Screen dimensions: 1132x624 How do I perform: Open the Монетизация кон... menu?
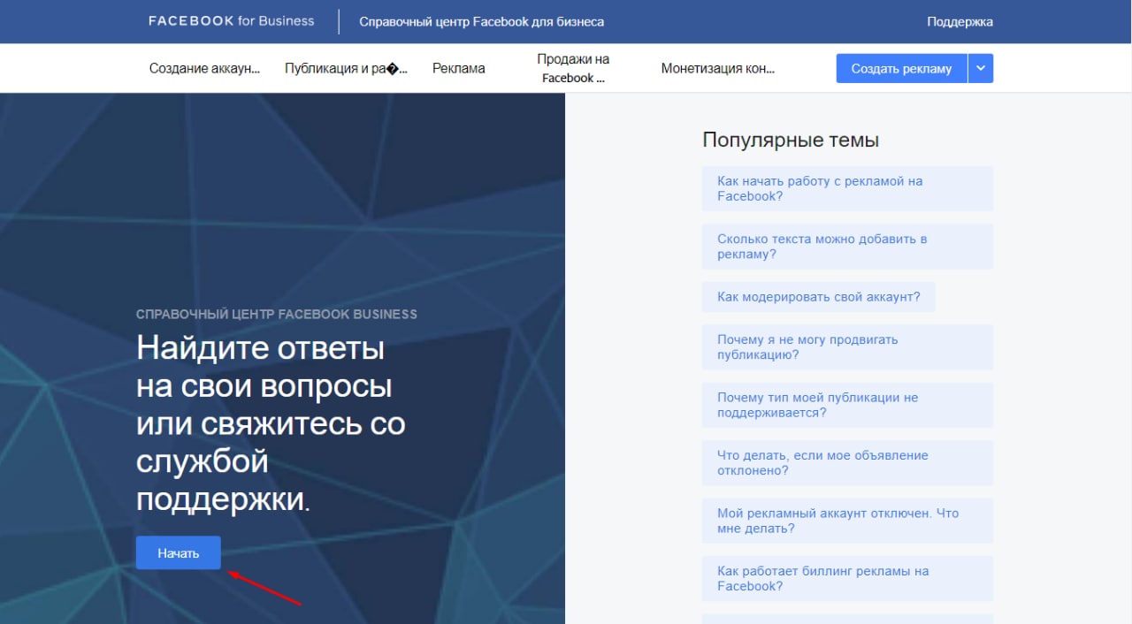[x=717, y=68]
